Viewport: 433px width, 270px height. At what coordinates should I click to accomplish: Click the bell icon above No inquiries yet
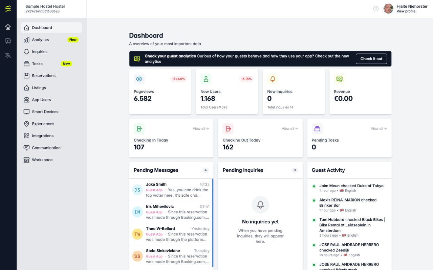(x=260, y=205)
